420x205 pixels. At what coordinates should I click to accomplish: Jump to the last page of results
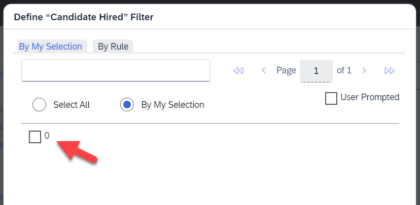390,70
